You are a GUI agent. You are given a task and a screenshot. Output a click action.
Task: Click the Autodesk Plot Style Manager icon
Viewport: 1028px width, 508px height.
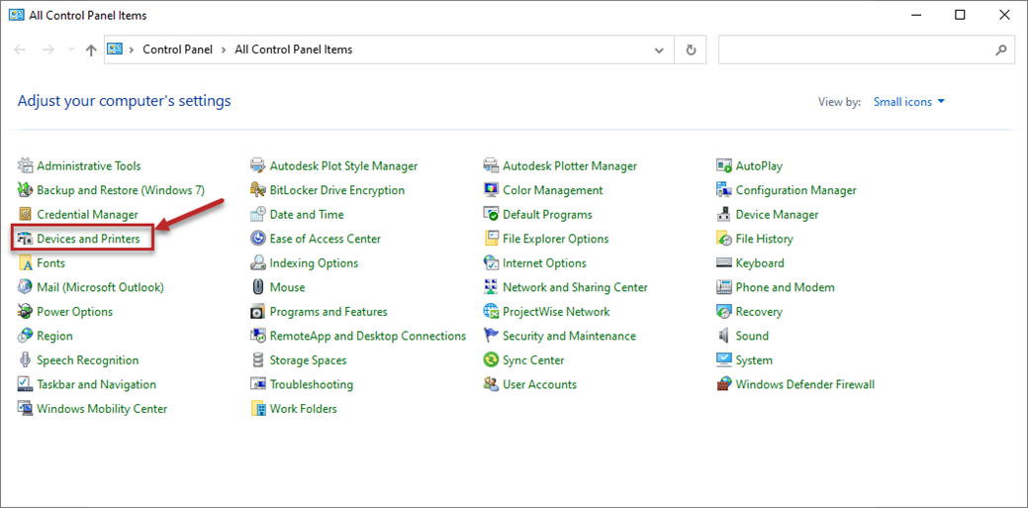pos(257,166)
